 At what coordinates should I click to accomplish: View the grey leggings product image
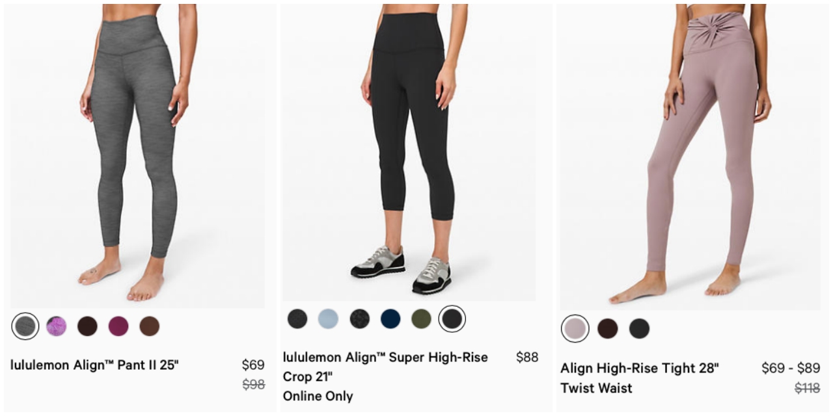click(137, 156)
